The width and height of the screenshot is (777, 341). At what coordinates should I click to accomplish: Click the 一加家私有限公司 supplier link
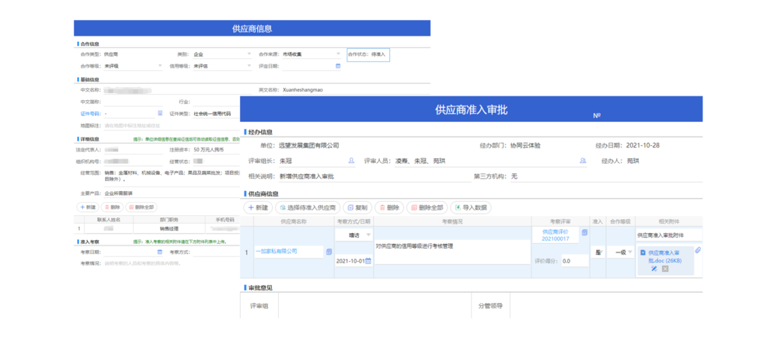tap(276, 252)
